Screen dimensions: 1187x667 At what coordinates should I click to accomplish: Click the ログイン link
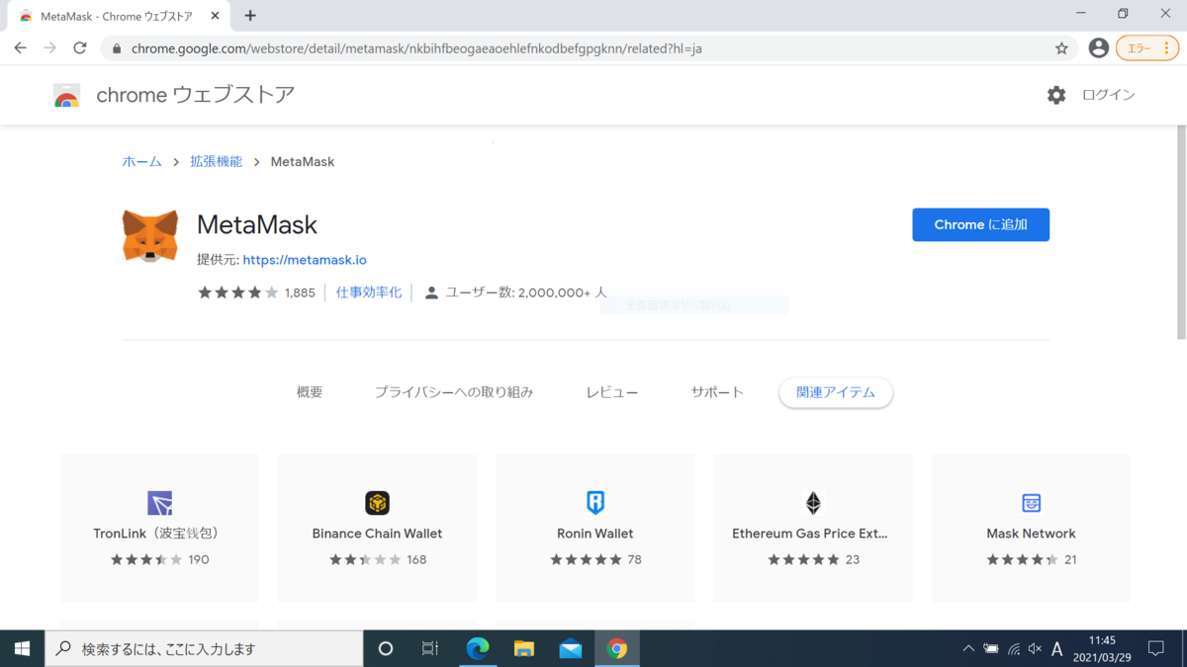coord(1108,95)
